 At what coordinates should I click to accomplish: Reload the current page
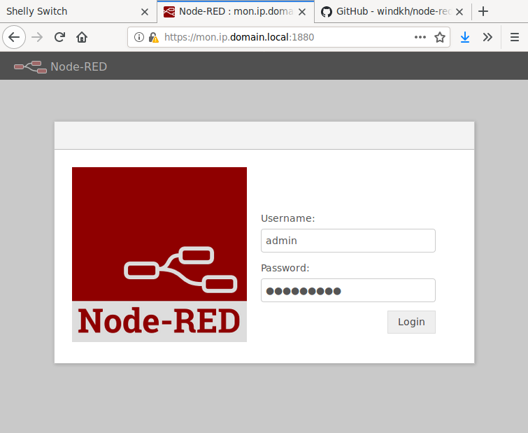coord(59,37)
